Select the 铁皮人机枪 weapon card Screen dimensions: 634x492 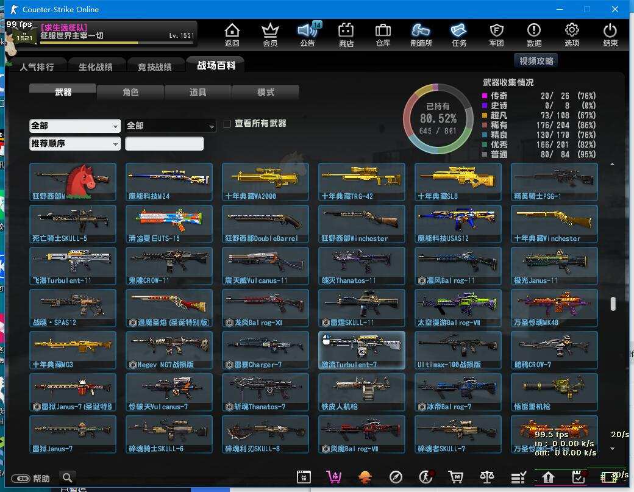pos(362,392)
